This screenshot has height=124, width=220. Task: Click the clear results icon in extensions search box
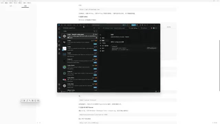94,31
